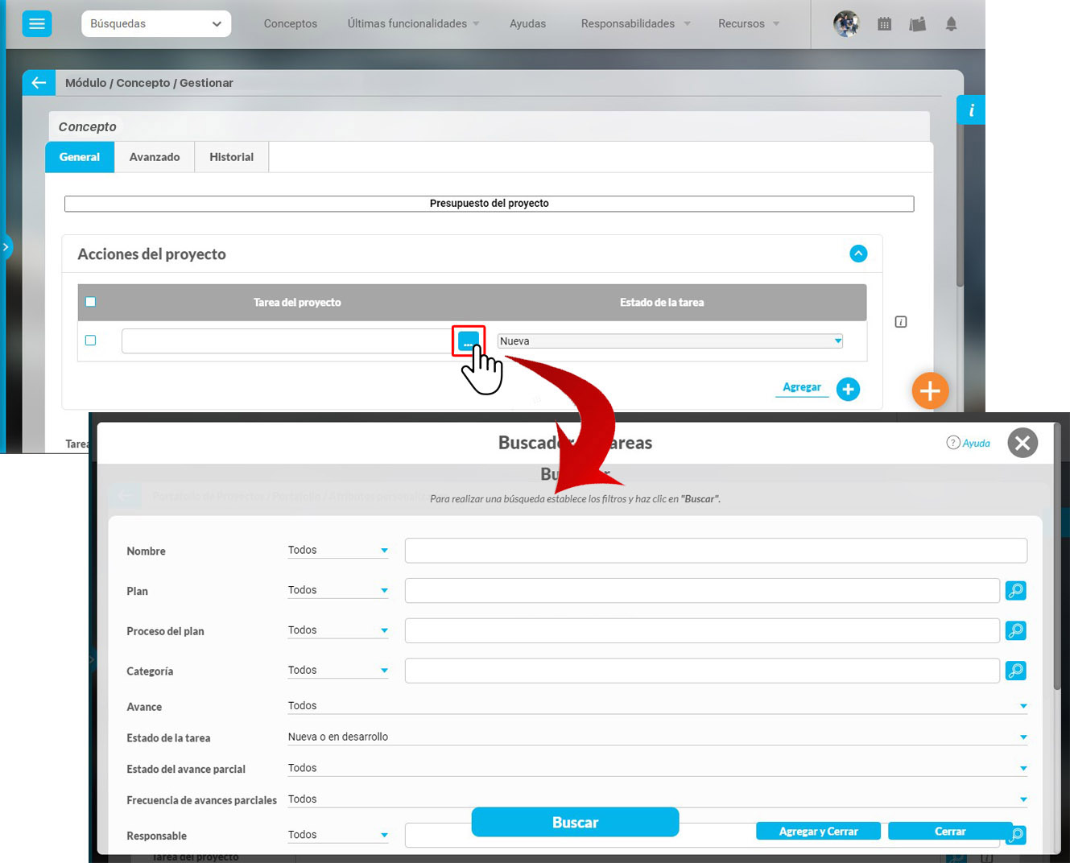This screenshot has height=863, width=1070.
Task: Switch to the Historial tab
Action: (x=231, y=157)
